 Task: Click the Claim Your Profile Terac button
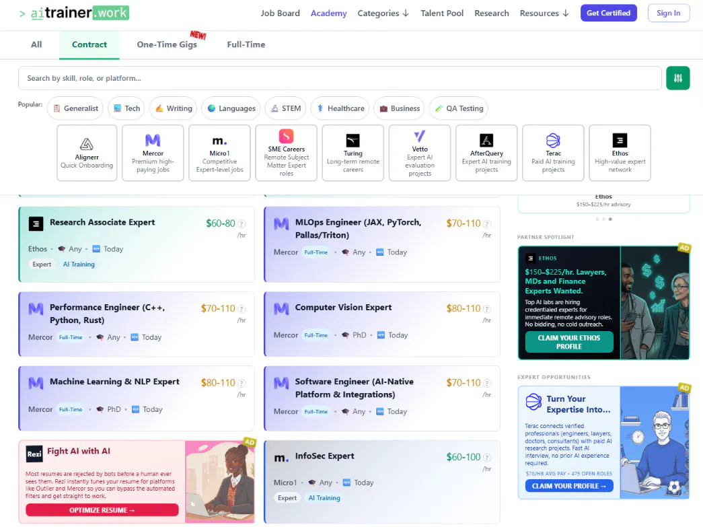point(569,486)
